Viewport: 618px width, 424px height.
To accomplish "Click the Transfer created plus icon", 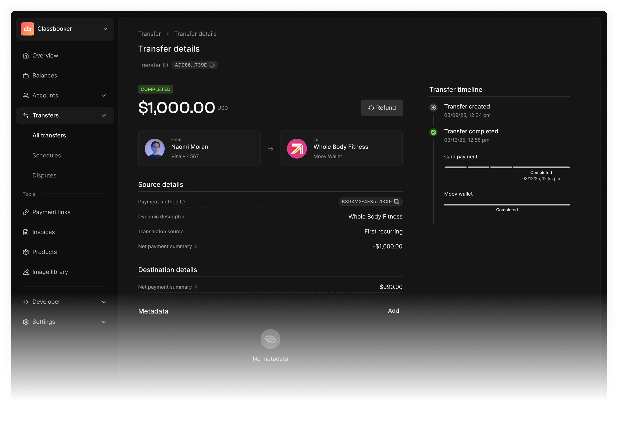I will pos(433,107).
